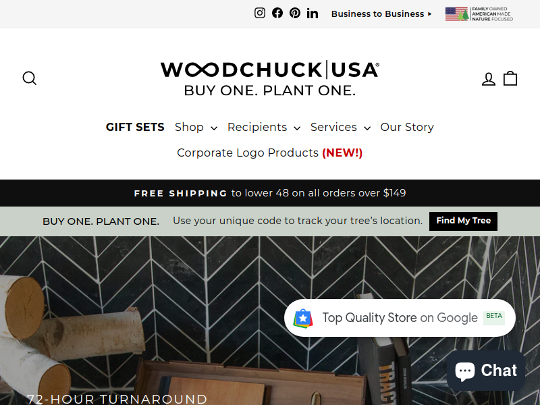This screenshot has width=540, height=405.
Task: Click the Google store badge shopping icon
Action: pos(303,318)
